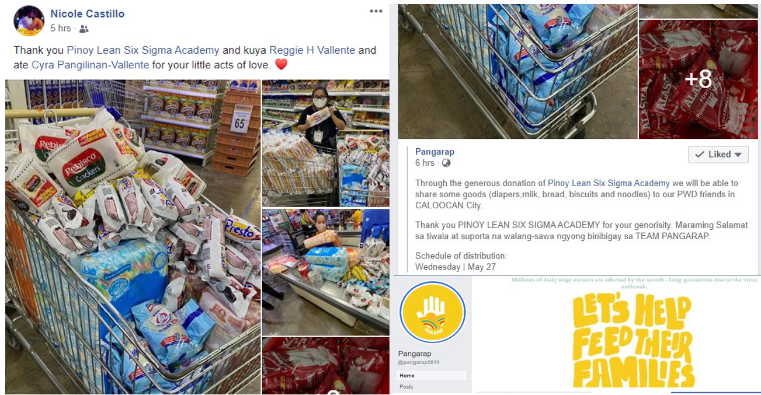
Task: Click Pinoy Lean Six Sigma Academy in Nicole's post
Action: (x=143, y=50)
